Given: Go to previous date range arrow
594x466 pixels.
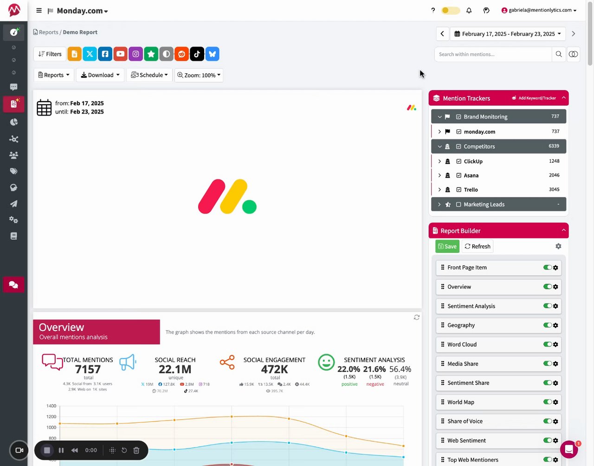Looking at the screenshot, I should coord(442,34).
